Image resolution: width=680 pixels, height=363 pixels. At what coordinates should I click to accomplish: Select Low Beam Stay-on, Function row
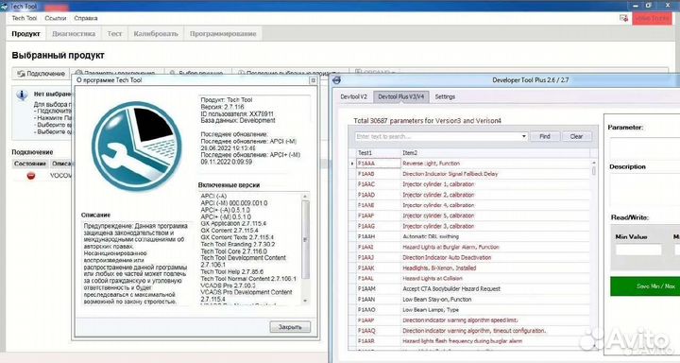coord(469,299)
